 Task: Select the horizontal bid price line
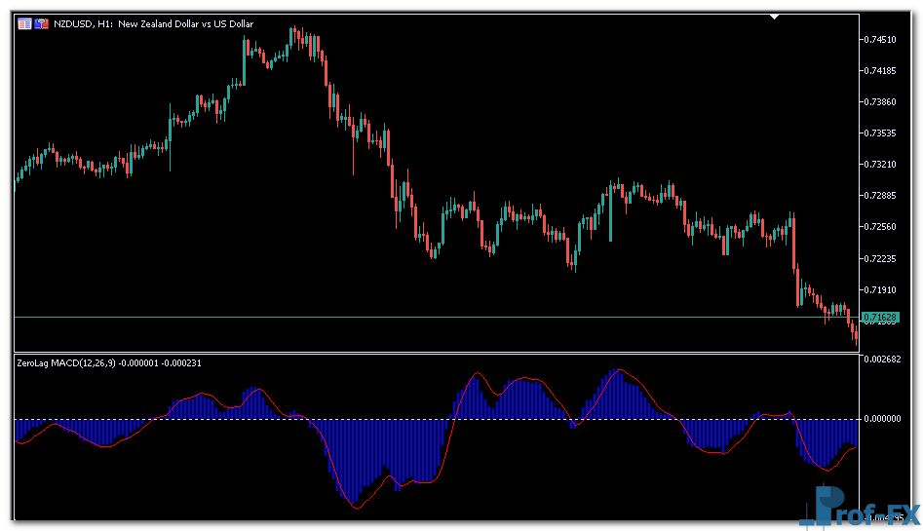(390, 318)
